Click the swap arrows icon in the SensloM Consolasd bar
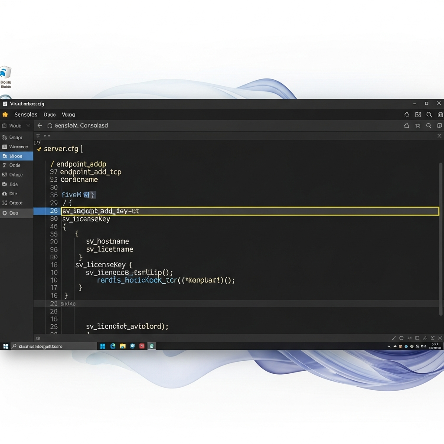 coord(418,126)
